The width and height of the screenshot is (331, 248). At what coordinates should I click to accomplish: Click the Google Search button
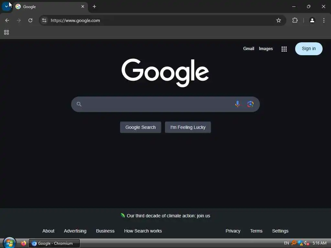141,127
